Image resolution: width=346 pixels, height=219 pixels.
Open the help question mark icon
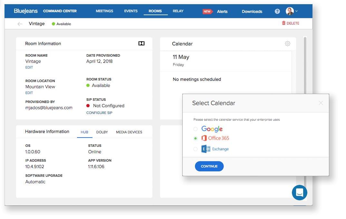277,11
